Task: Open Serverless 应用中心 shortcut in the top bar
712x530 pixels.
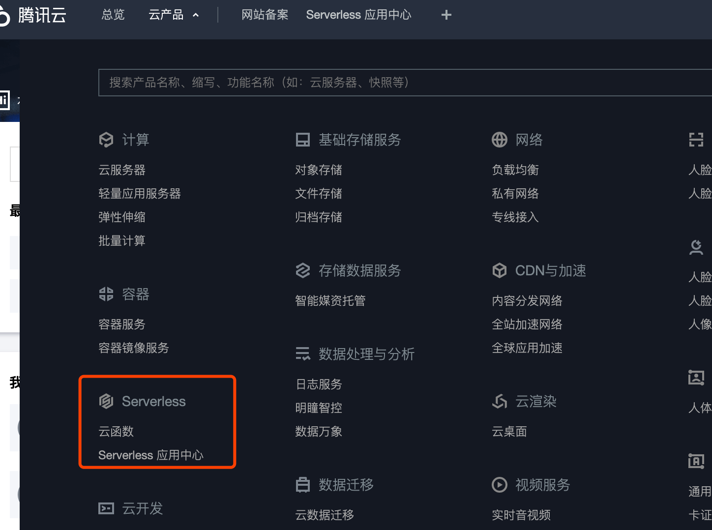Action: pos(358,15)
